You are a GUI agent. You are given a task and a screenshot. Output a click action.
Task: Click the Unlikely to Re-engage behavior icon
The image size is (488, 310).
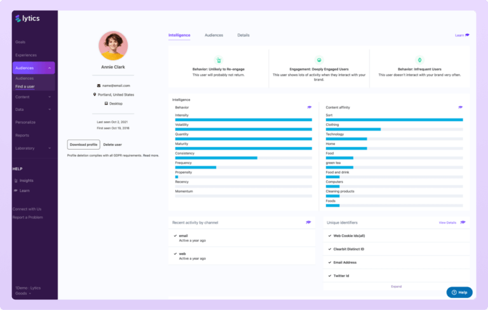219,60
